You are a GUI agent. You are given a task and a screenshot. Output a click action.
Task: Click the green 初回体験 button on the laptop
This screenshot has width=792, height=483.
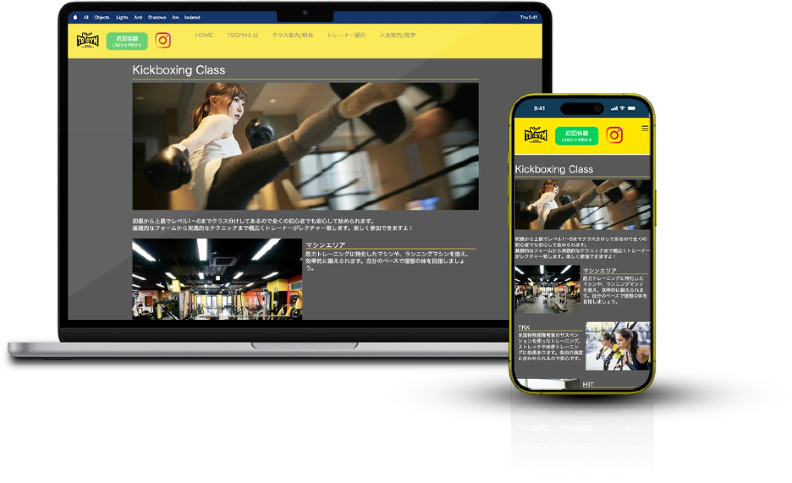click(127, 41)
